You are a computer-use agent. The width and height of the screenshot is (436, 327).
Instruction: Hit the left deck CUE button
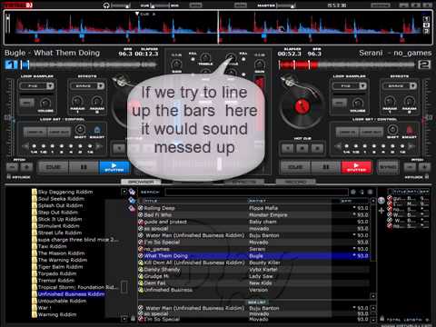pyautogui.click(x=53, y=167)
